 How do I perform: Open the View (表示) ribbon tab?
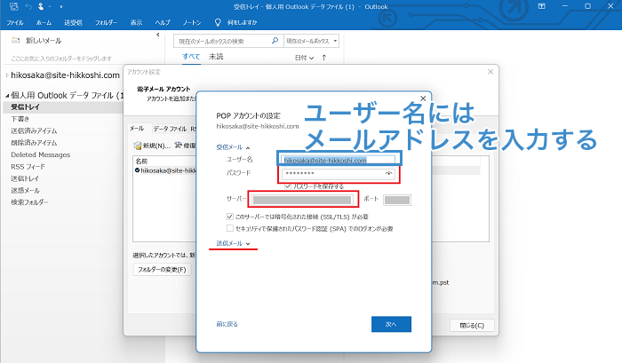136,22
